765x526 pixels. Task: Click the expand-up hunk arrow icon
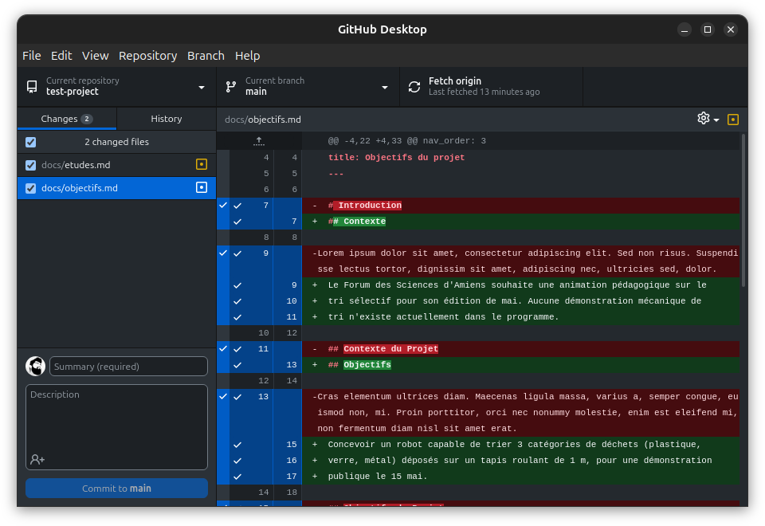[259, 141]
